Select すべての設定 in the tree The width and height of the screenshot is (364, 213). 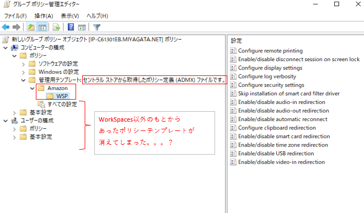coord(62,104)
